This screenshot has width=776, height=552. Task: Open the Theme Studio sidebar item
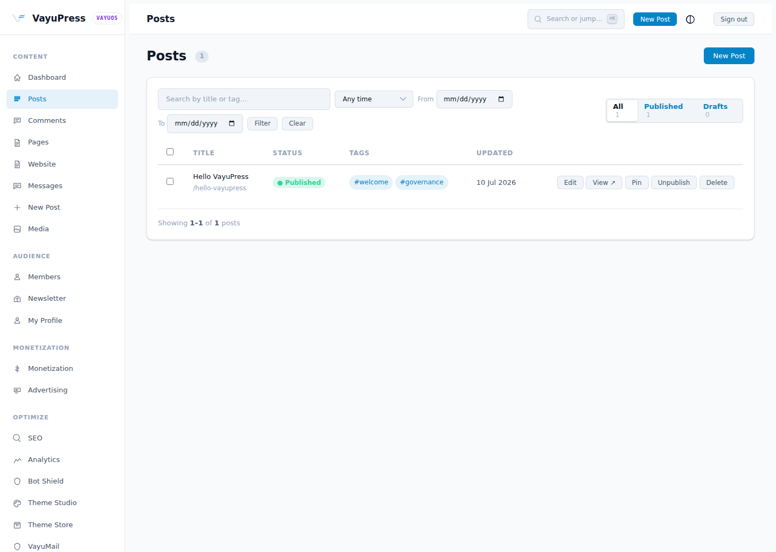(62, 503)
